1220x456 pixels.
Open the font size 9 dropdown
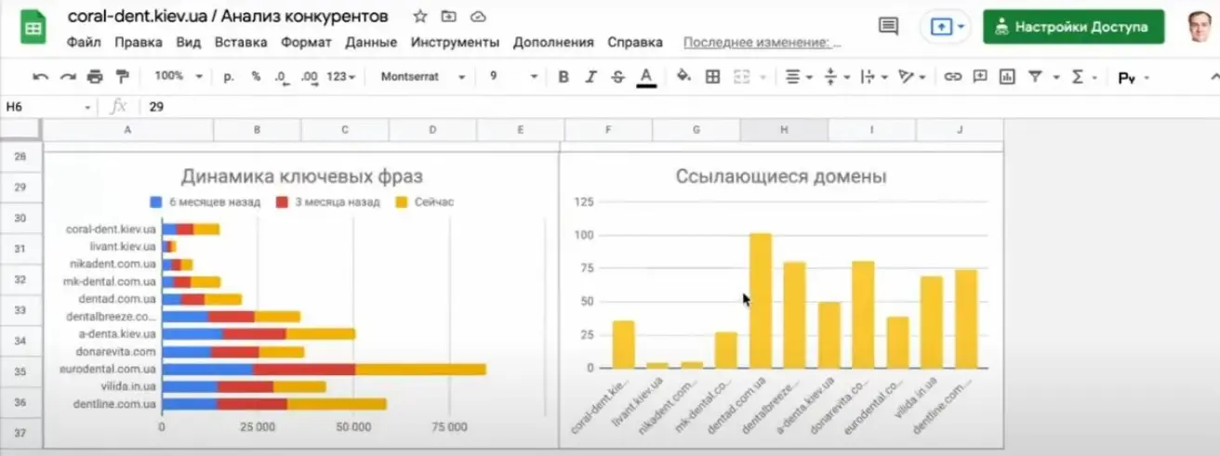pos(513,77)
